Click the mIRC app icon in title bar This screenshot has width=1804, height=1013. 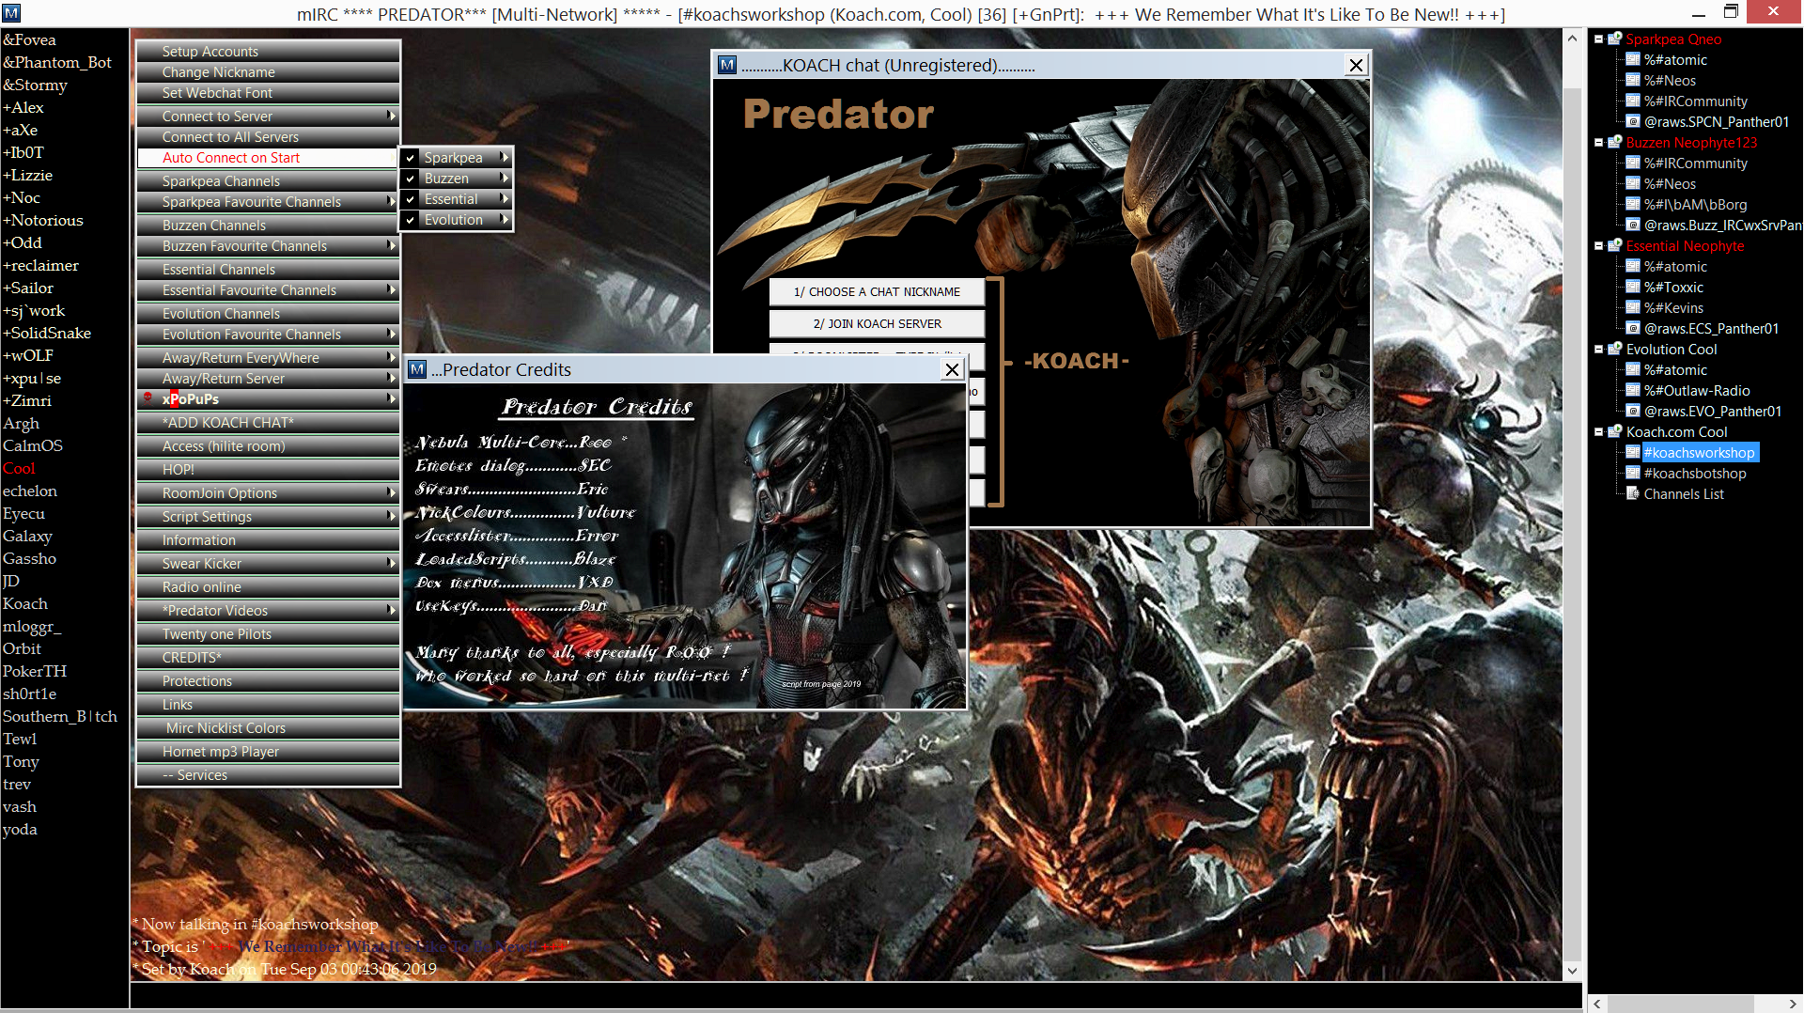(x=11, y=13)
